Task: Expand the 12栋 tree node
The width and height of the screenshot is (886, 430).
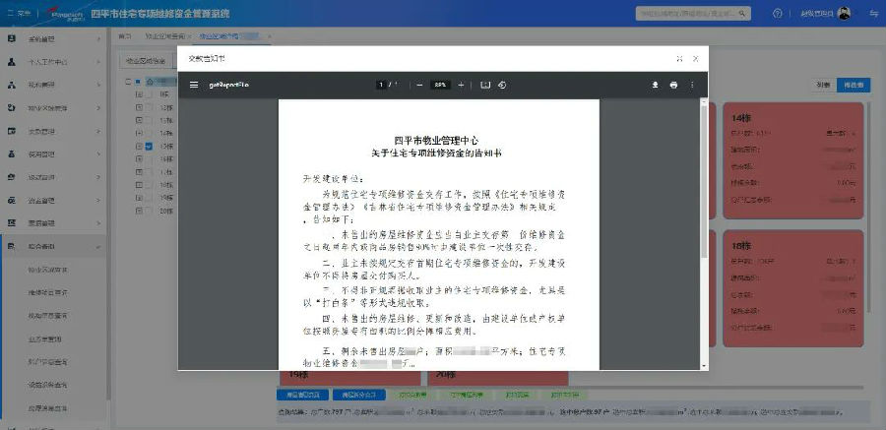Action: coord(139,107)
